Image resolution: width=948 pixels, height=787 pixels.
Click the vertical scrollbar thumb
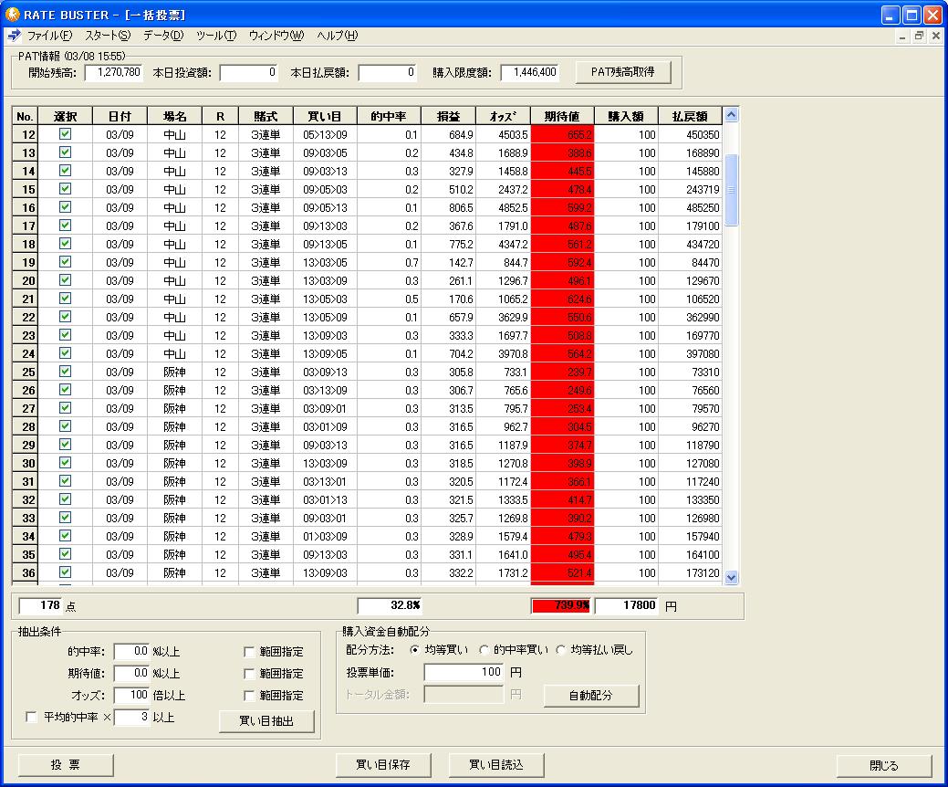[x=731, y=189]
